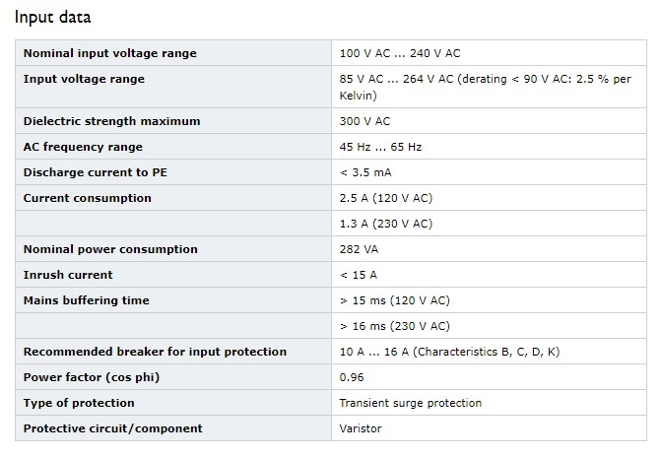Click the Inrush current label

click(68, 275)
